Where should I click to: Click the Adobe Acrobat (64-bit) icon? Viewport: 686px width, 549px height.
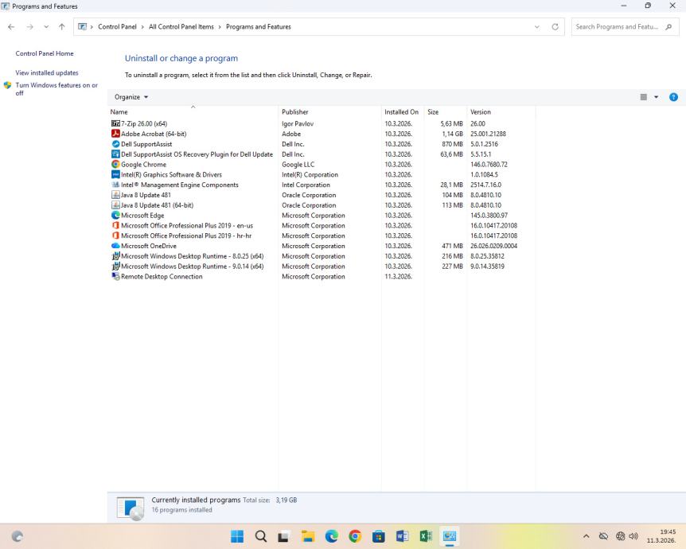[x=115, y=134]
